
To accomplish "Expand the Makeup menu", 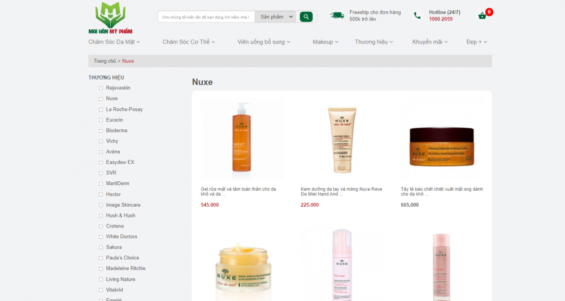I will pos(325,42).
